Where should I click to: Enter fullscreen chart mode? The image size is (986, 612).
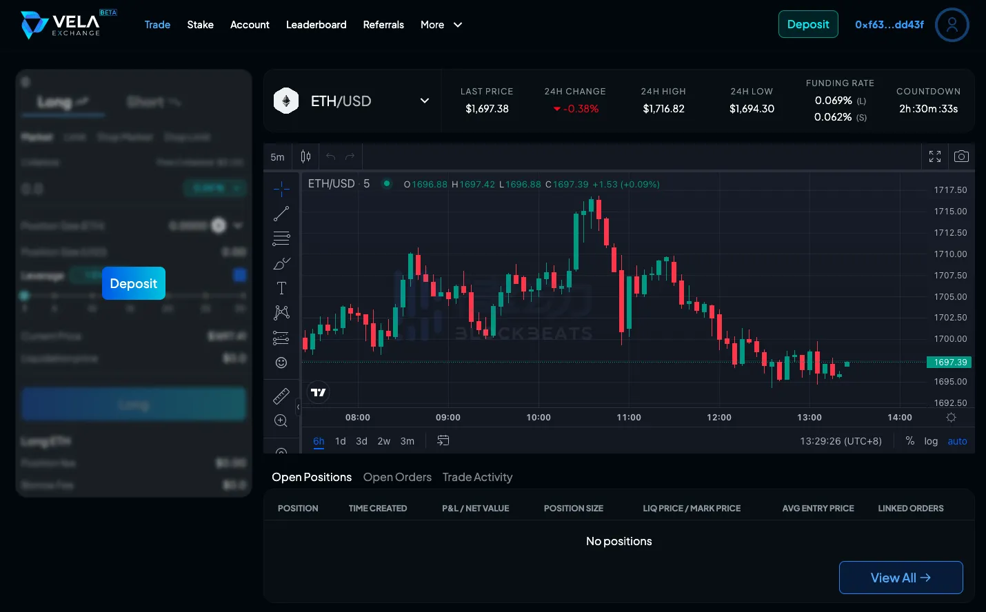coord(935,156)
